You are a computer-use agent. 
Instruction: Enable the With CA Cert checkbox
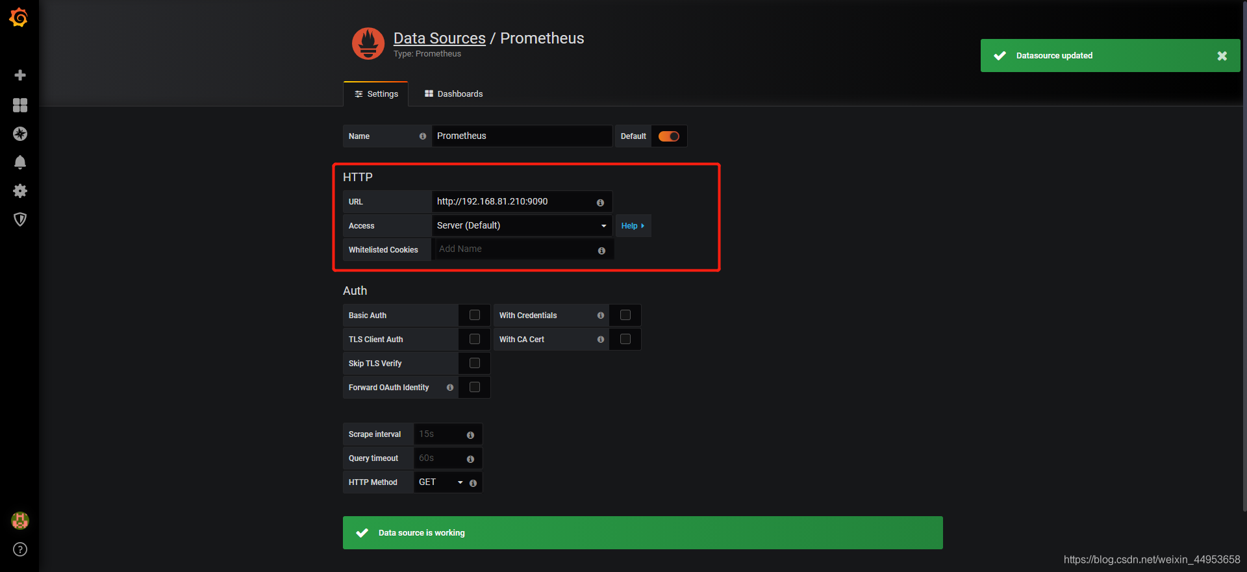click(x=625, y=339)
